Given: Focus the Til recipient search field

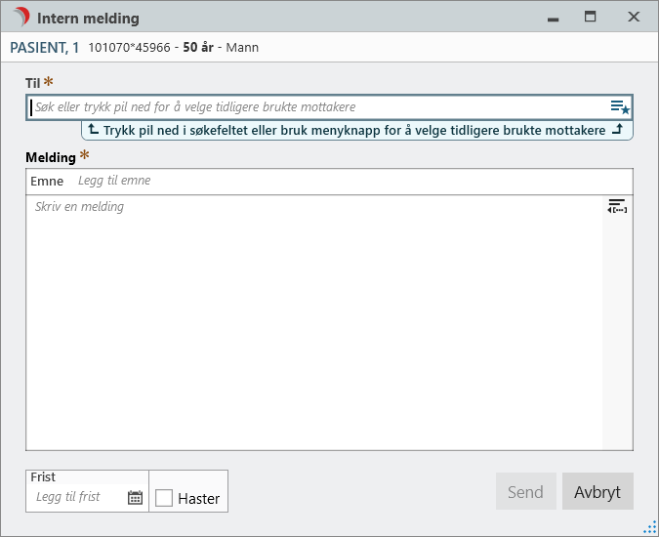Looking at the screenshot, I should coord(312,107).
